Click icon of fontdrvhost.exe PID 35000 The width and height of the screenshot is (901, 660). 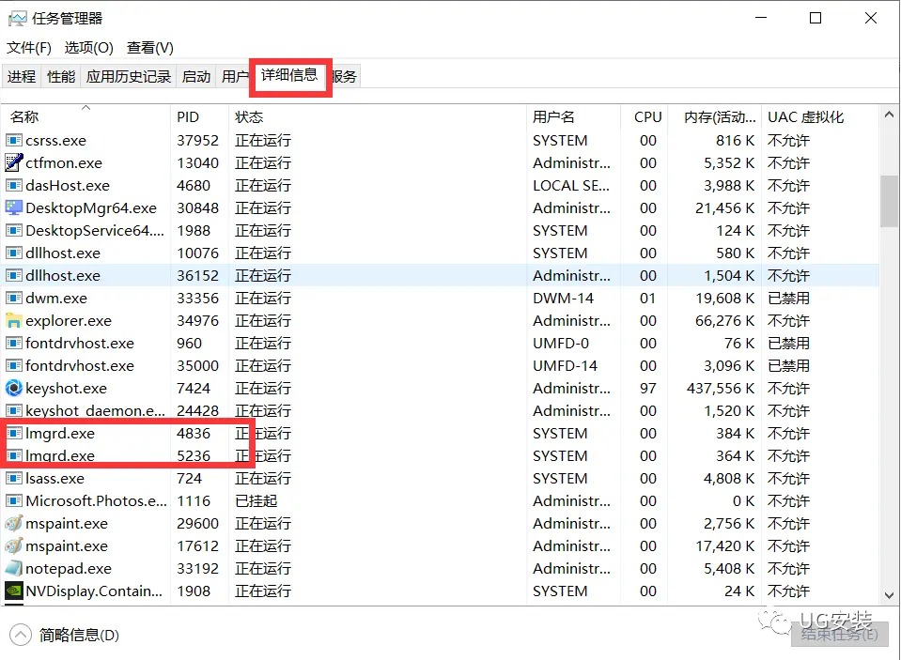(x=14, y=365)
